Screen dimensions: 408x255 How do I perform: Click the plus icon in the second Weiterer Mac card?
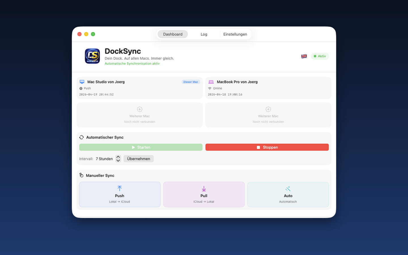point(268,109)
